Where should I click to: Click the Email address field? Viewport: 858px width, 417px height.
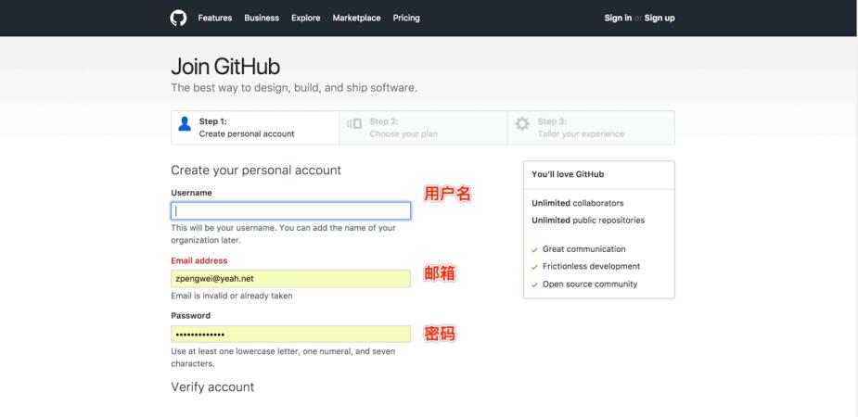290,279
